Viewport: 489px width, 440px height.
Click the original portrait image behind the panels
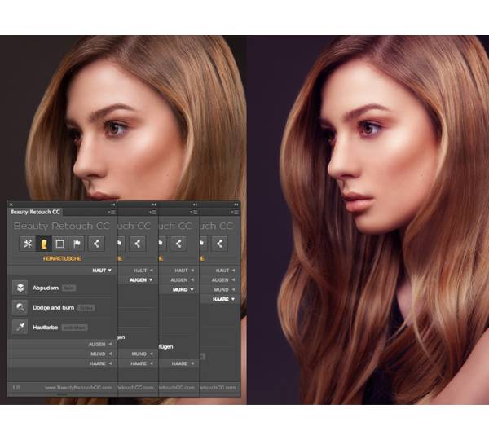pyautogui.click(x=125, y=118)
